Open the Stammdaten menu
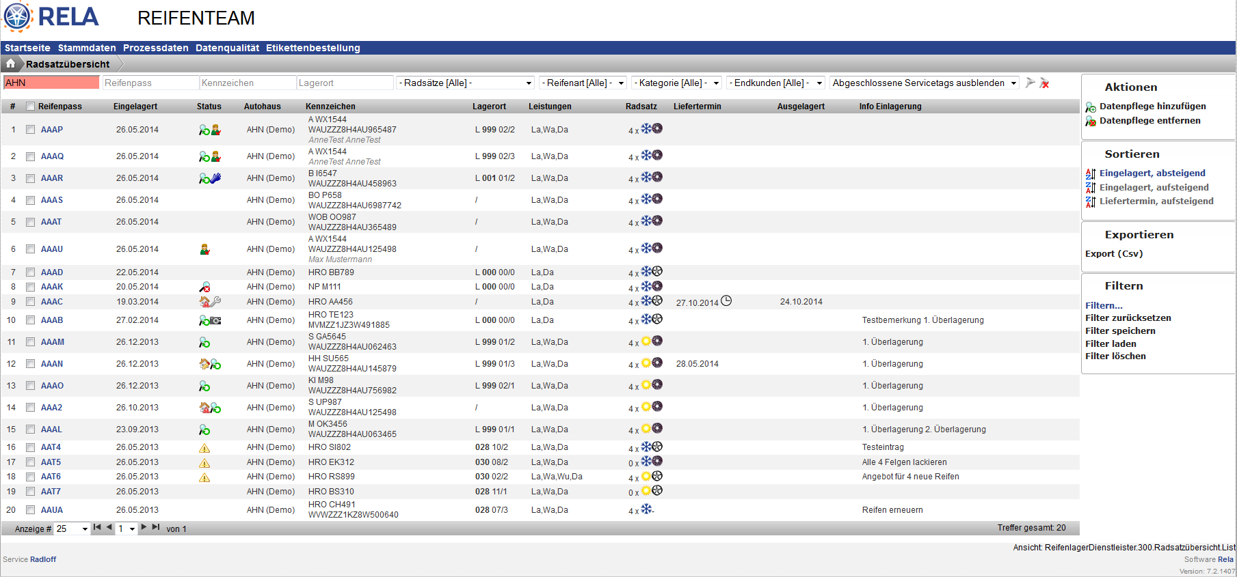The height and width of the screenshot is (577, 1237). coord(87,48)
